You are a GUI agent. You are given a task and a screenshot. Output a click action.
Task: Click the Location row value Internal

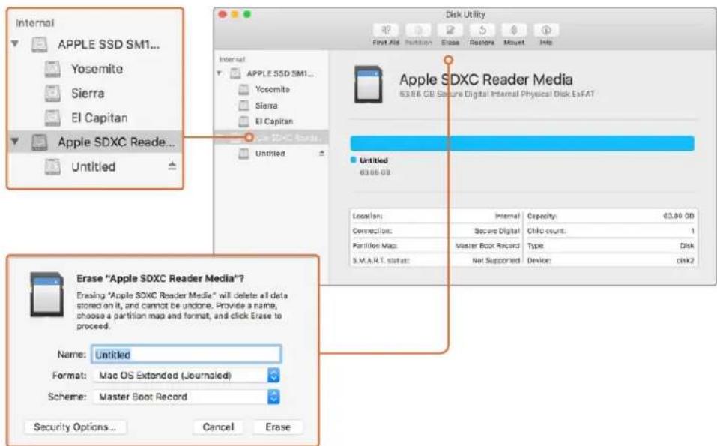tap(507, 216)
